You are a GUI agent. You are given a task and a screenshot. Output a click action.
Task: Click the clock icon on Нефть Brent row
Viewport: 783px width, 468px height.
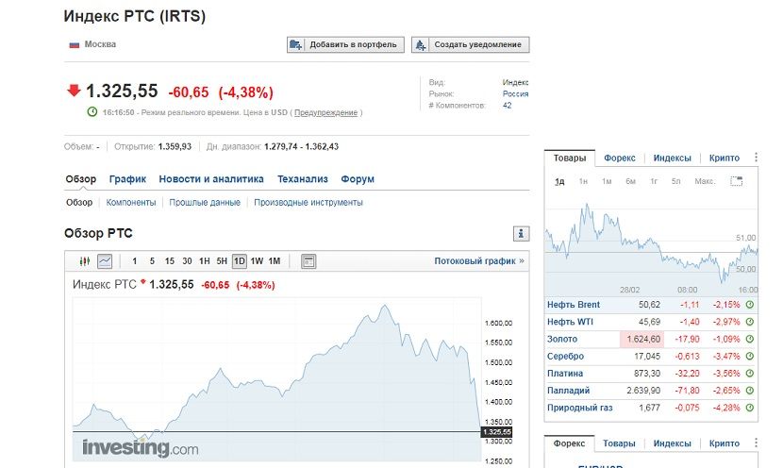point(750,305)
